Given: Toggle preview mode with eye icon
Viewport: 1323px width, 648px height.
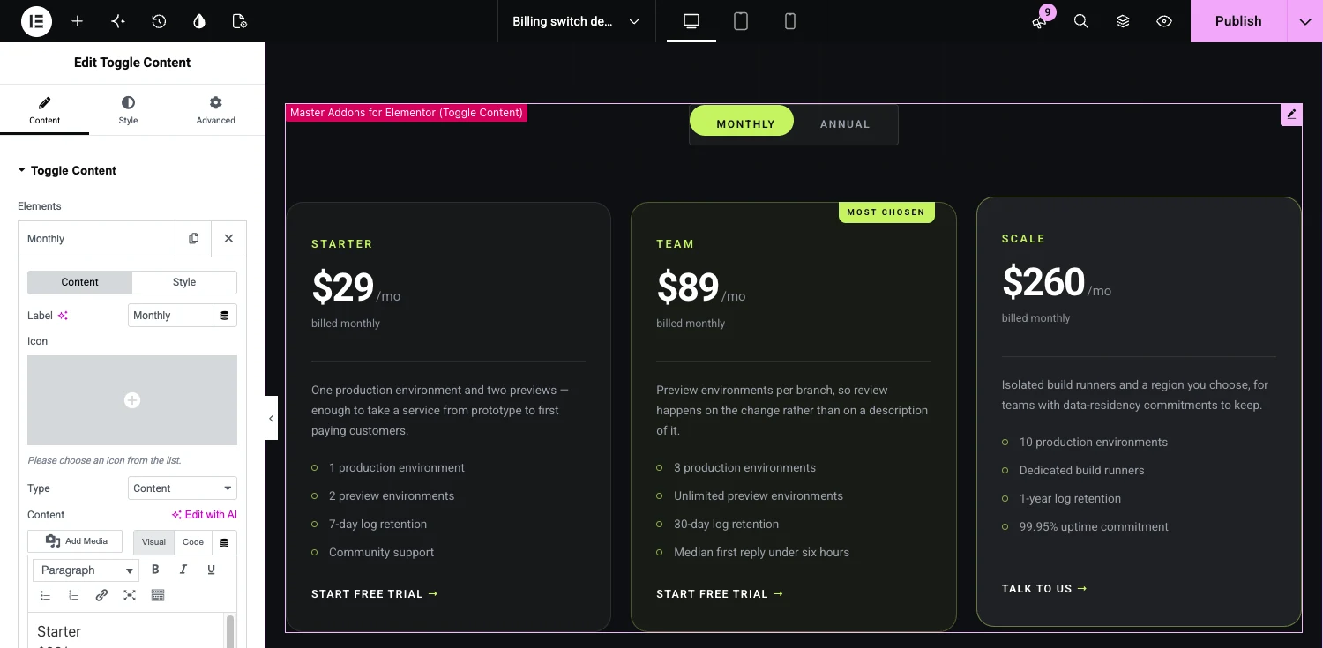Looking at the screenshot, I should [x=1164, y=21].
